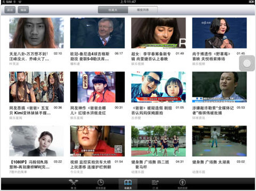The height and width of the screenshot is (191, 256).
Task: Open the history tab with clock icon
Action: [100, 184]
